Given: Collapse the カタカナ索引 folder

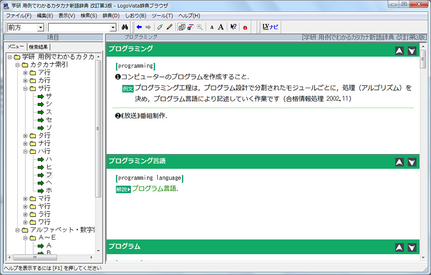Looking at the screenshot, I should tap(18, 65).
